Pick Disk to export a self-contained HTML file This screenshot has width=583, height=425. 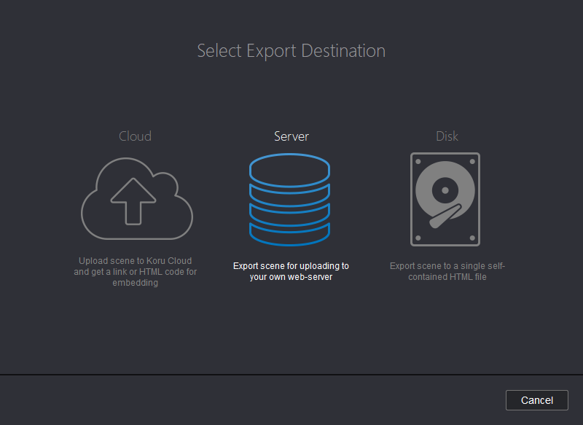[x=446, y=198]
